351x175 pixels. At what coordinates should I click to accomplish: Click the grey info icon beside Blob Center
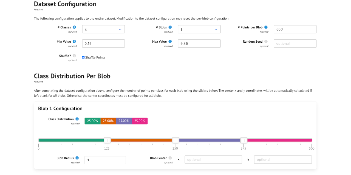click(170, 158)
